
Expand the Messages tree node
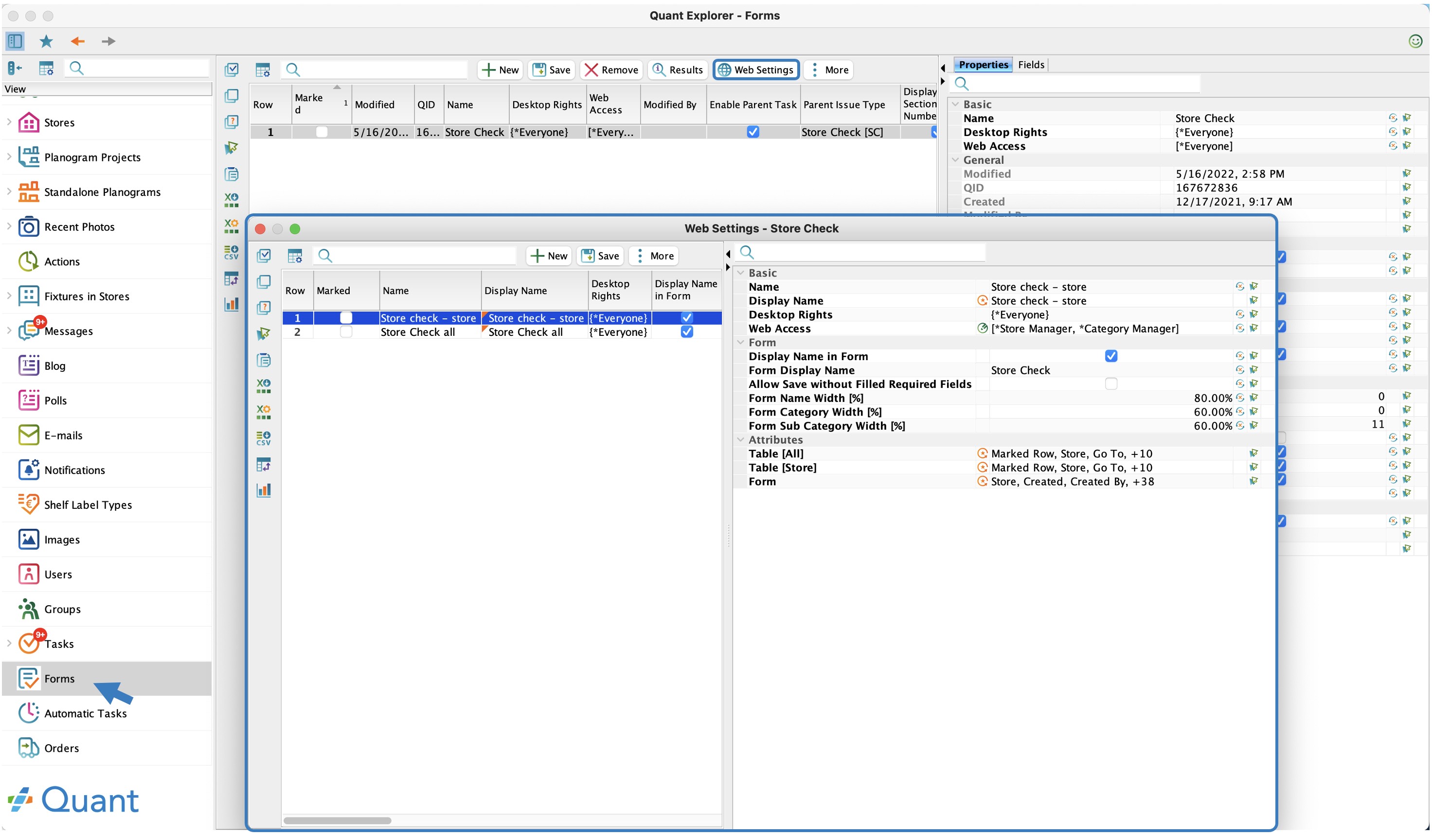pos(9,331)
